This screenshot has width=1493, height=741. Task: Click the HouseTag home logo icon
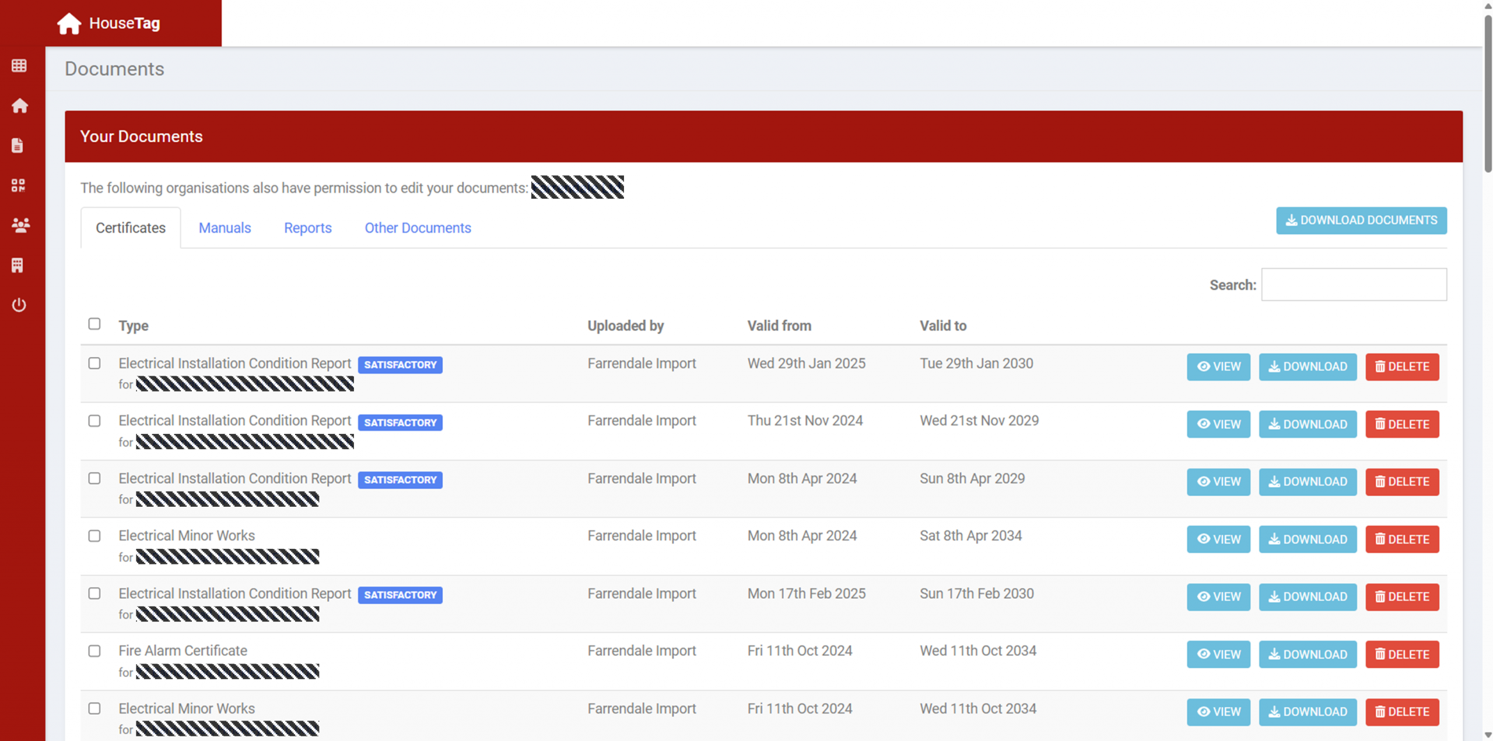[69, 23]
